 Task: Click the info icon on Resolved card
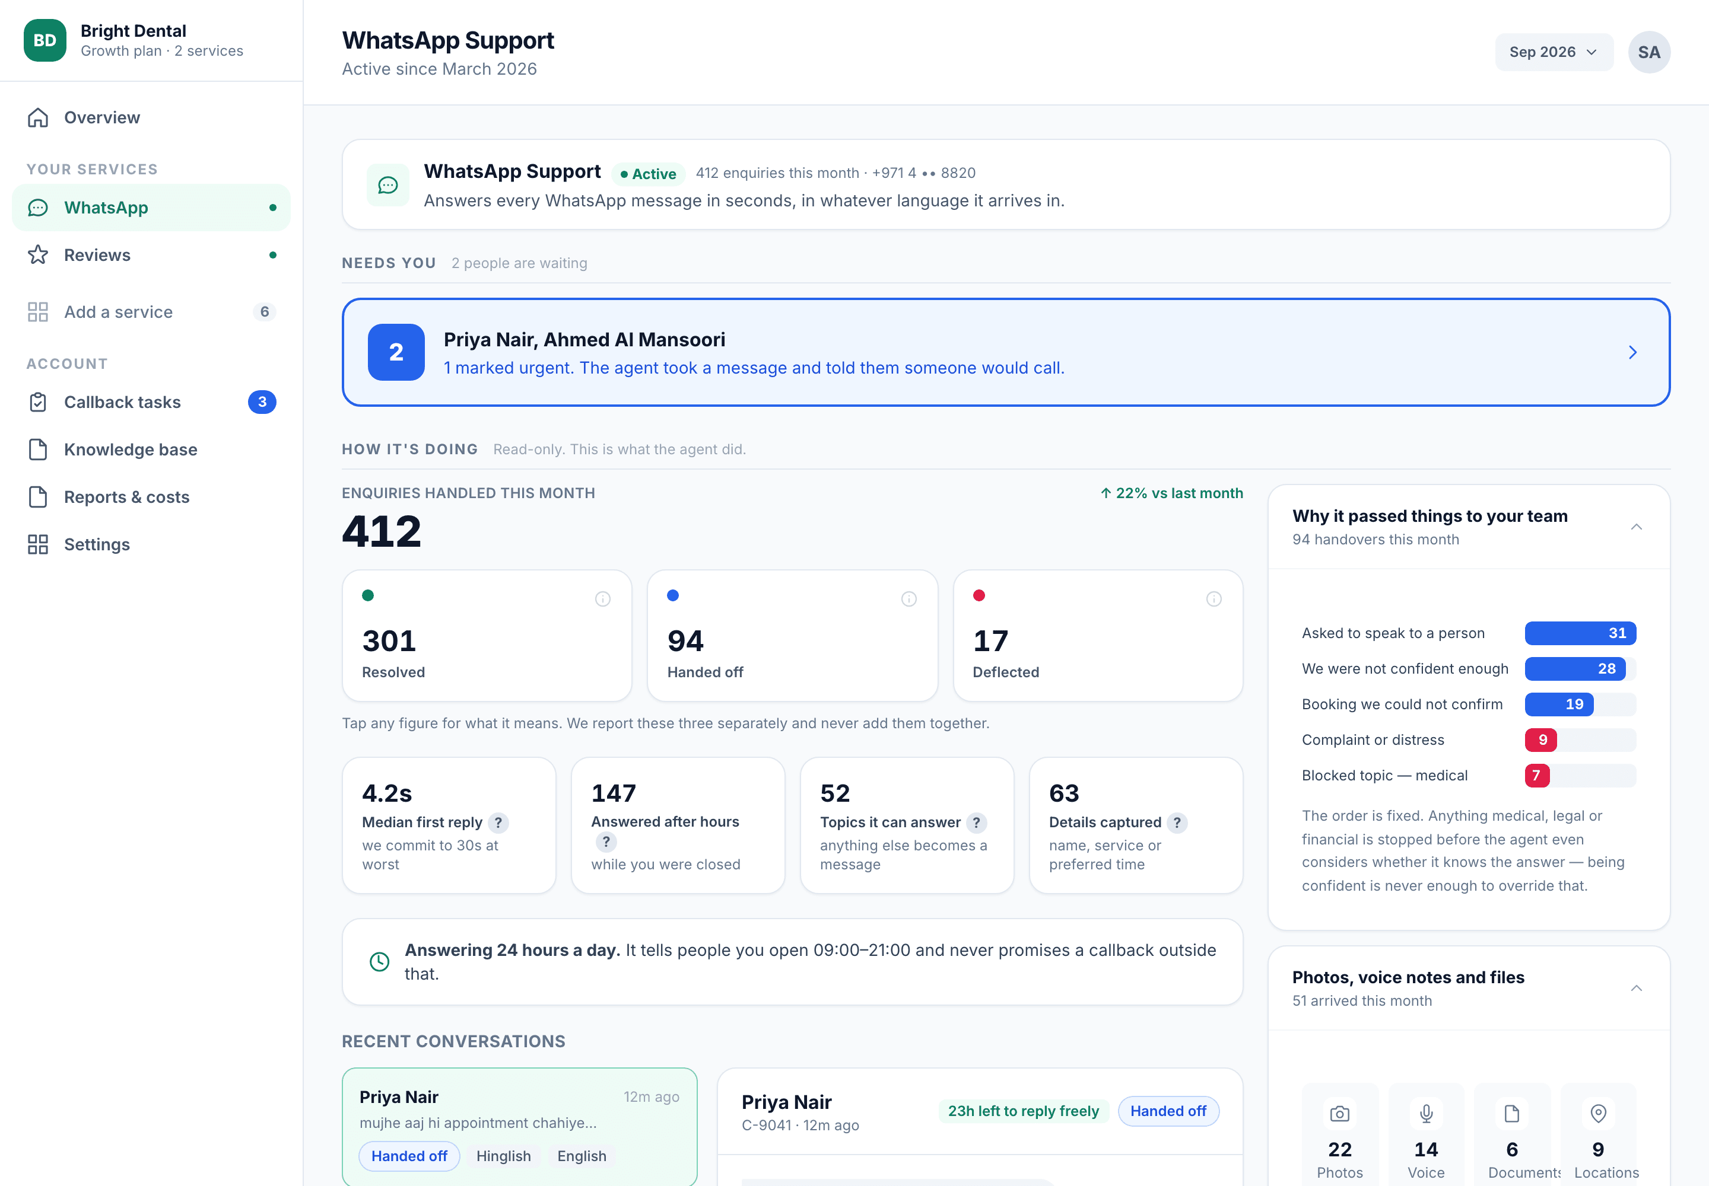[603, 599]
